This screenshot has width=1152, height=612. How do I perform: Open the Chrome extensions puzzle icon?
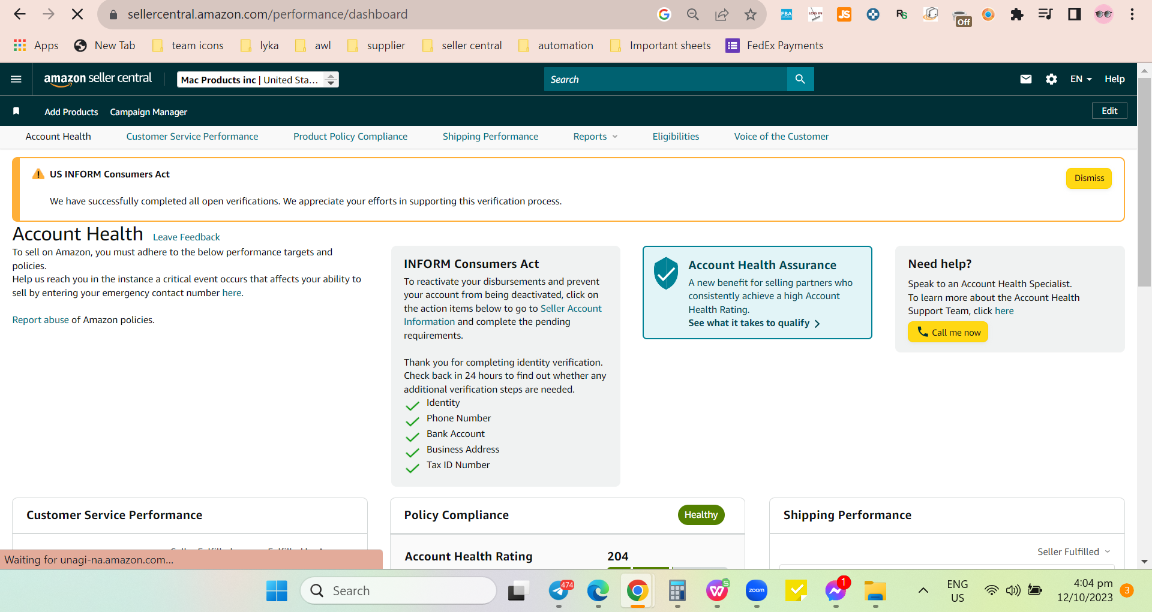1017,14
